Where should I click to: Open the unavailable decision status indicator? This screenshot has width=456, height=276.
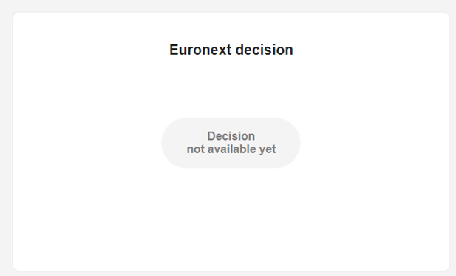(231, 143)
